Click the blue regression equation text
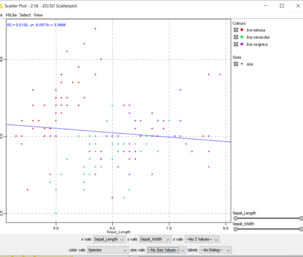 [x=36, y=25]
